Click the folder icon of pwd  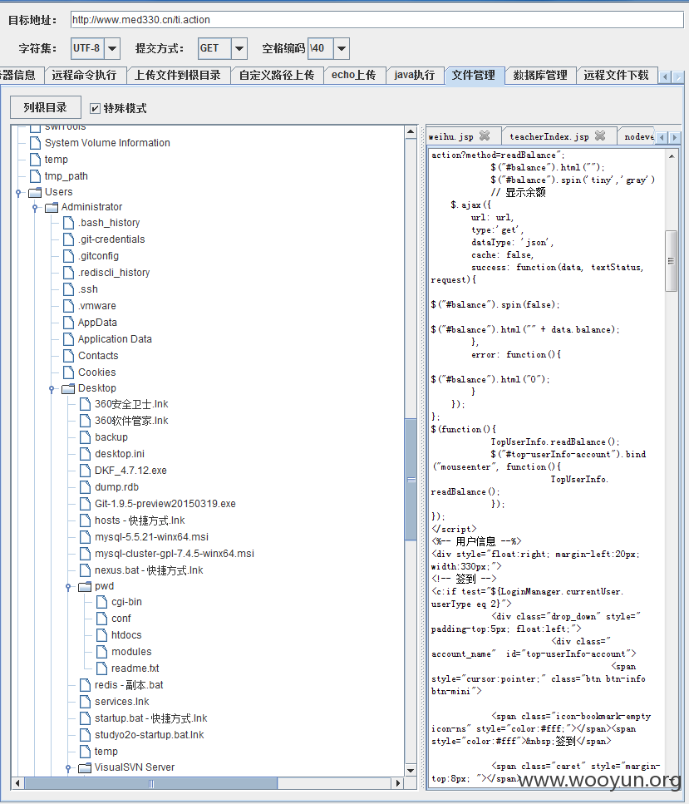(x=85, y=587)
